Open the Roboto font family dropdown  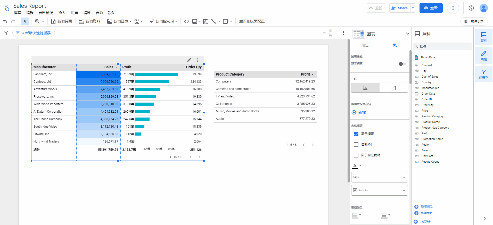[x=380, y=190]
